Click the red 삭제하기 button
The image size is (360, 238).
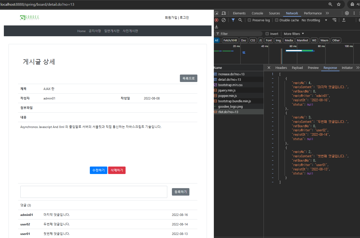[117, 170]
